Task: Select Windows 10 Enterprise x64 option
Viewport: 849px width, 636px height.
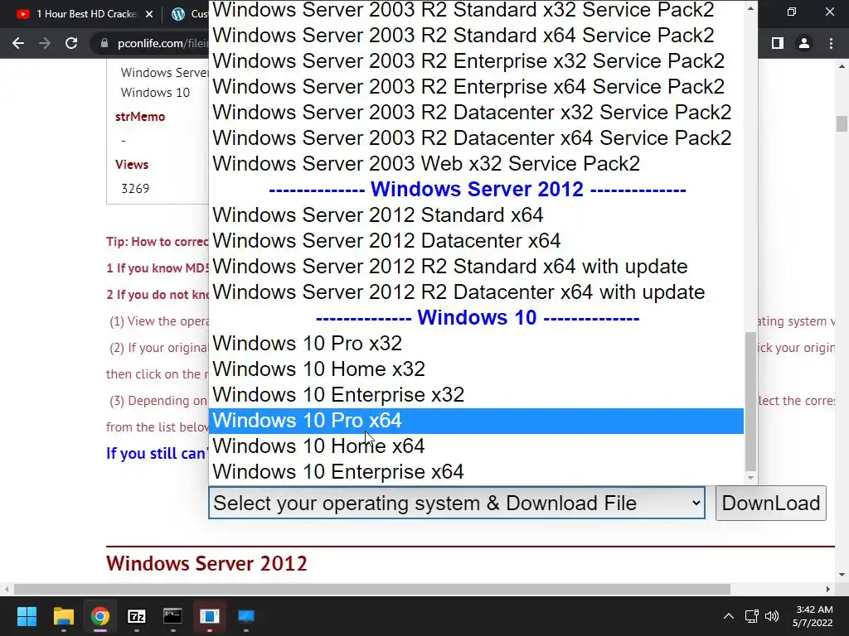Action: pos(476,472)
